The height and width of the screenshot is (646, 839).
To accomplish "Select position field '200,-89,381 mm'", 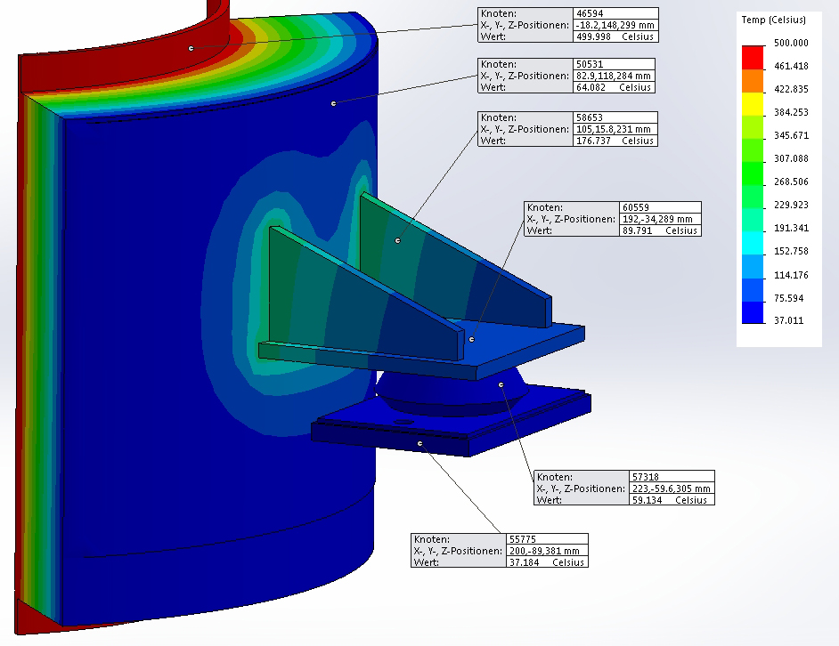I will (x=548, y=551).
